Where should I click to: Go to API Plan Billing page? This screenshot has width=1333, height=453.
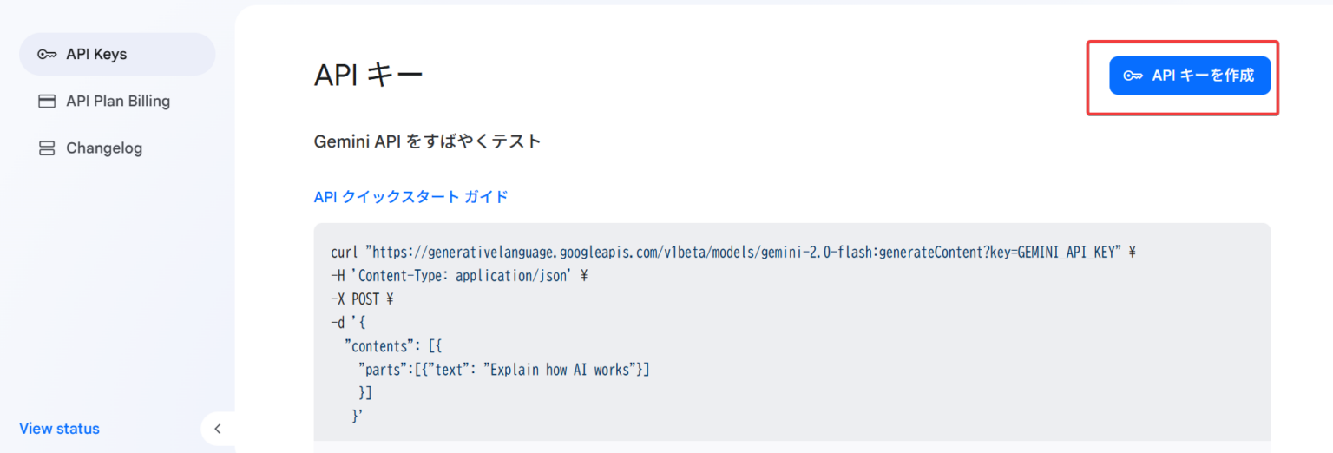pyautogui.click(x=118, y=102)
